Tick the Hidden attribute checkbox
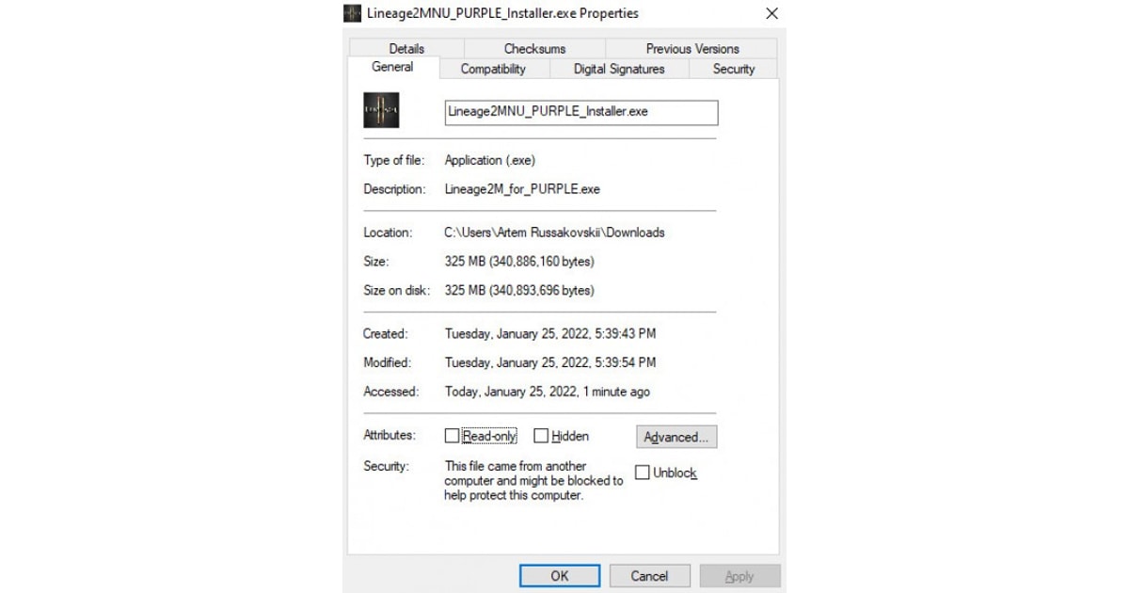Viewport: 1129px width, 593px height. point(541,436)
